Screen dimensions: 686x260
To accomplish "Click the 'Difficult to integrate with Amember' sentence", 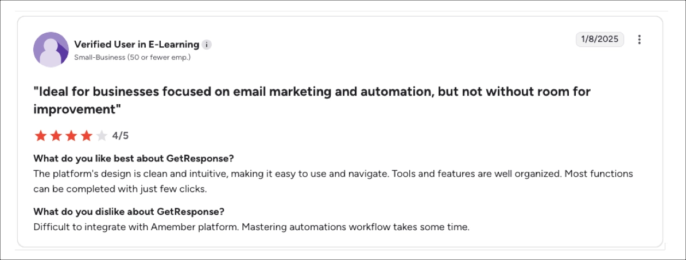I will (135, 227).
